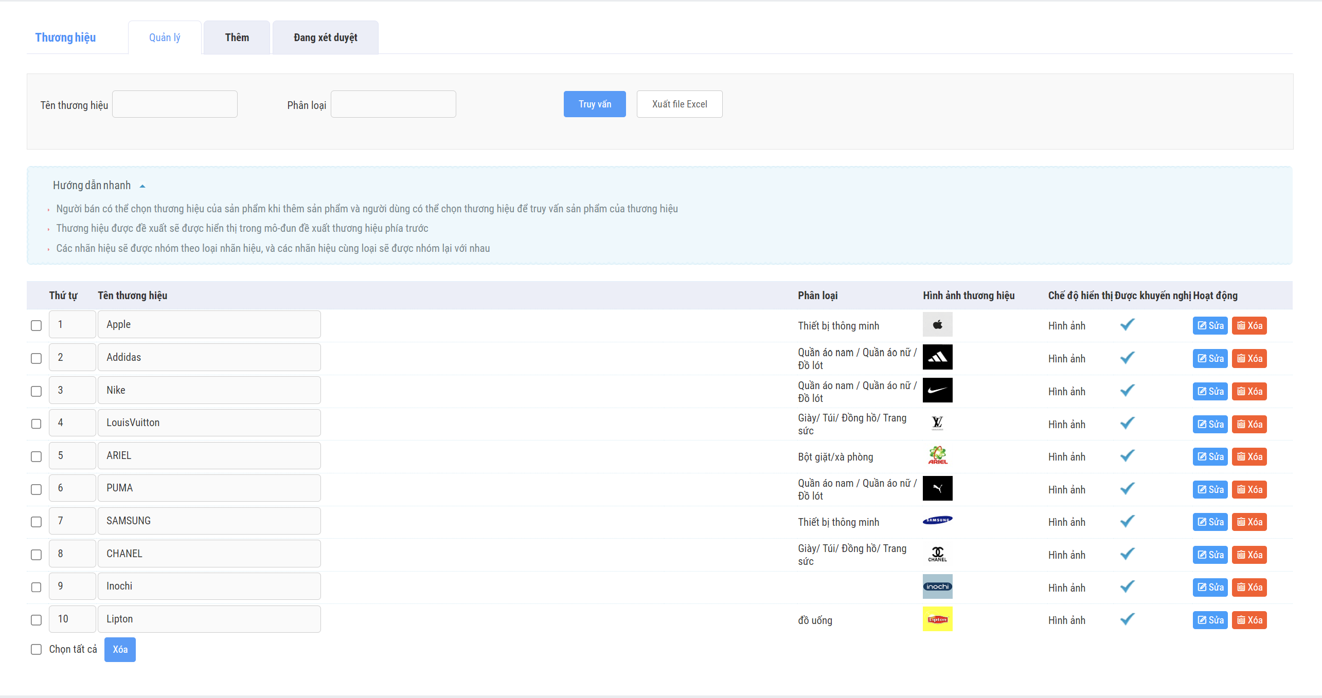Select the LouisVuitton row checkbox
Screen dimensions: 1322x698
pos(36,424)
